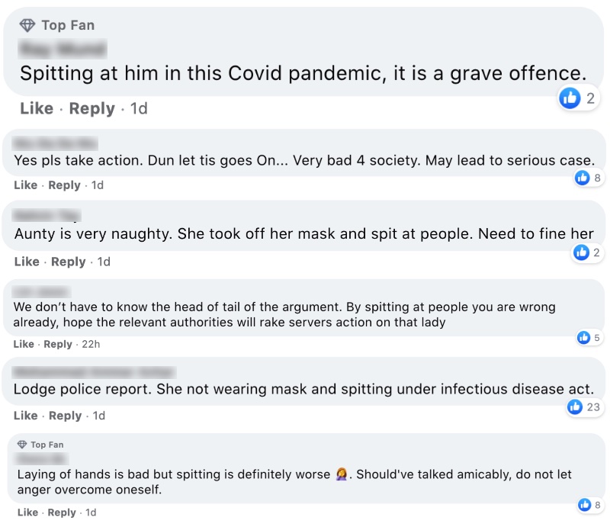
Task: Reply to the 'Spitting at him in this Covid pandemic' comment
Action: tap(91, 108)
